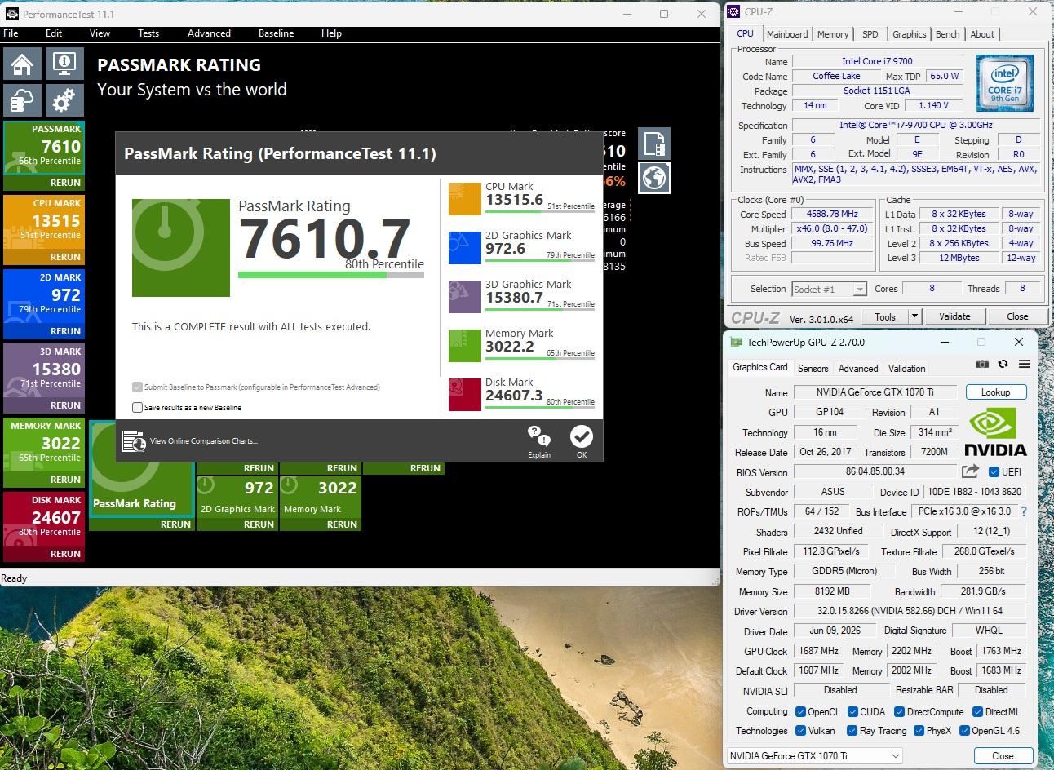Click the Ready status bar text
Screen dimensions: 1054x770
pos(14,578)
